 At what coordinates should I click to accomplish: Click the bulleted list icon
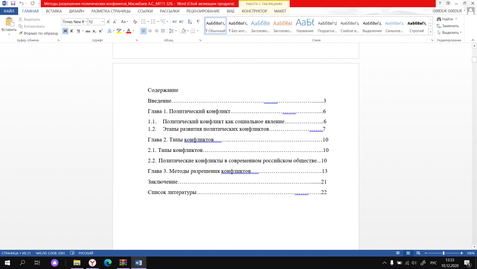pyautogui.click(x=144, y=22)
